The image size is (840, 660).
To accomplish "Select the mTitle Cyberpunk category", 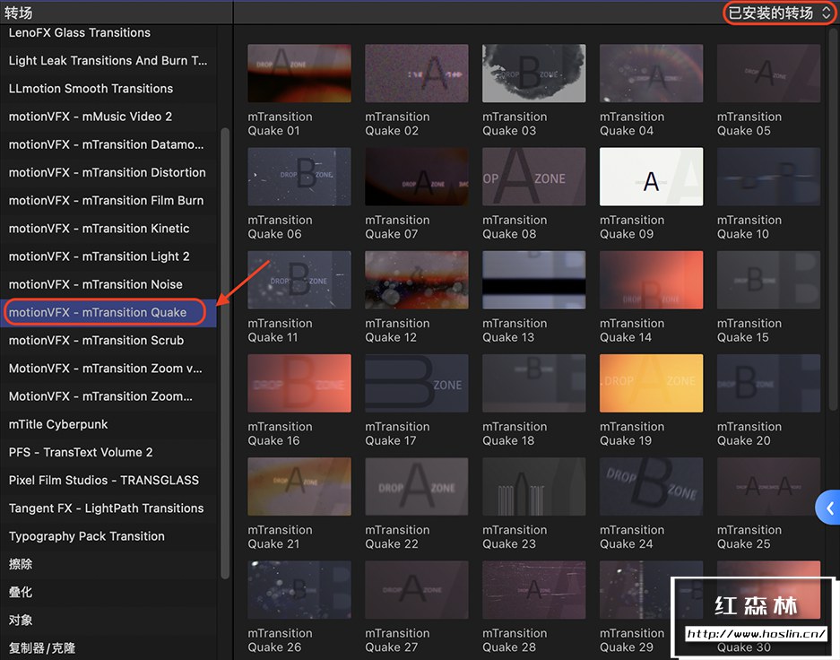I will 108,424.
